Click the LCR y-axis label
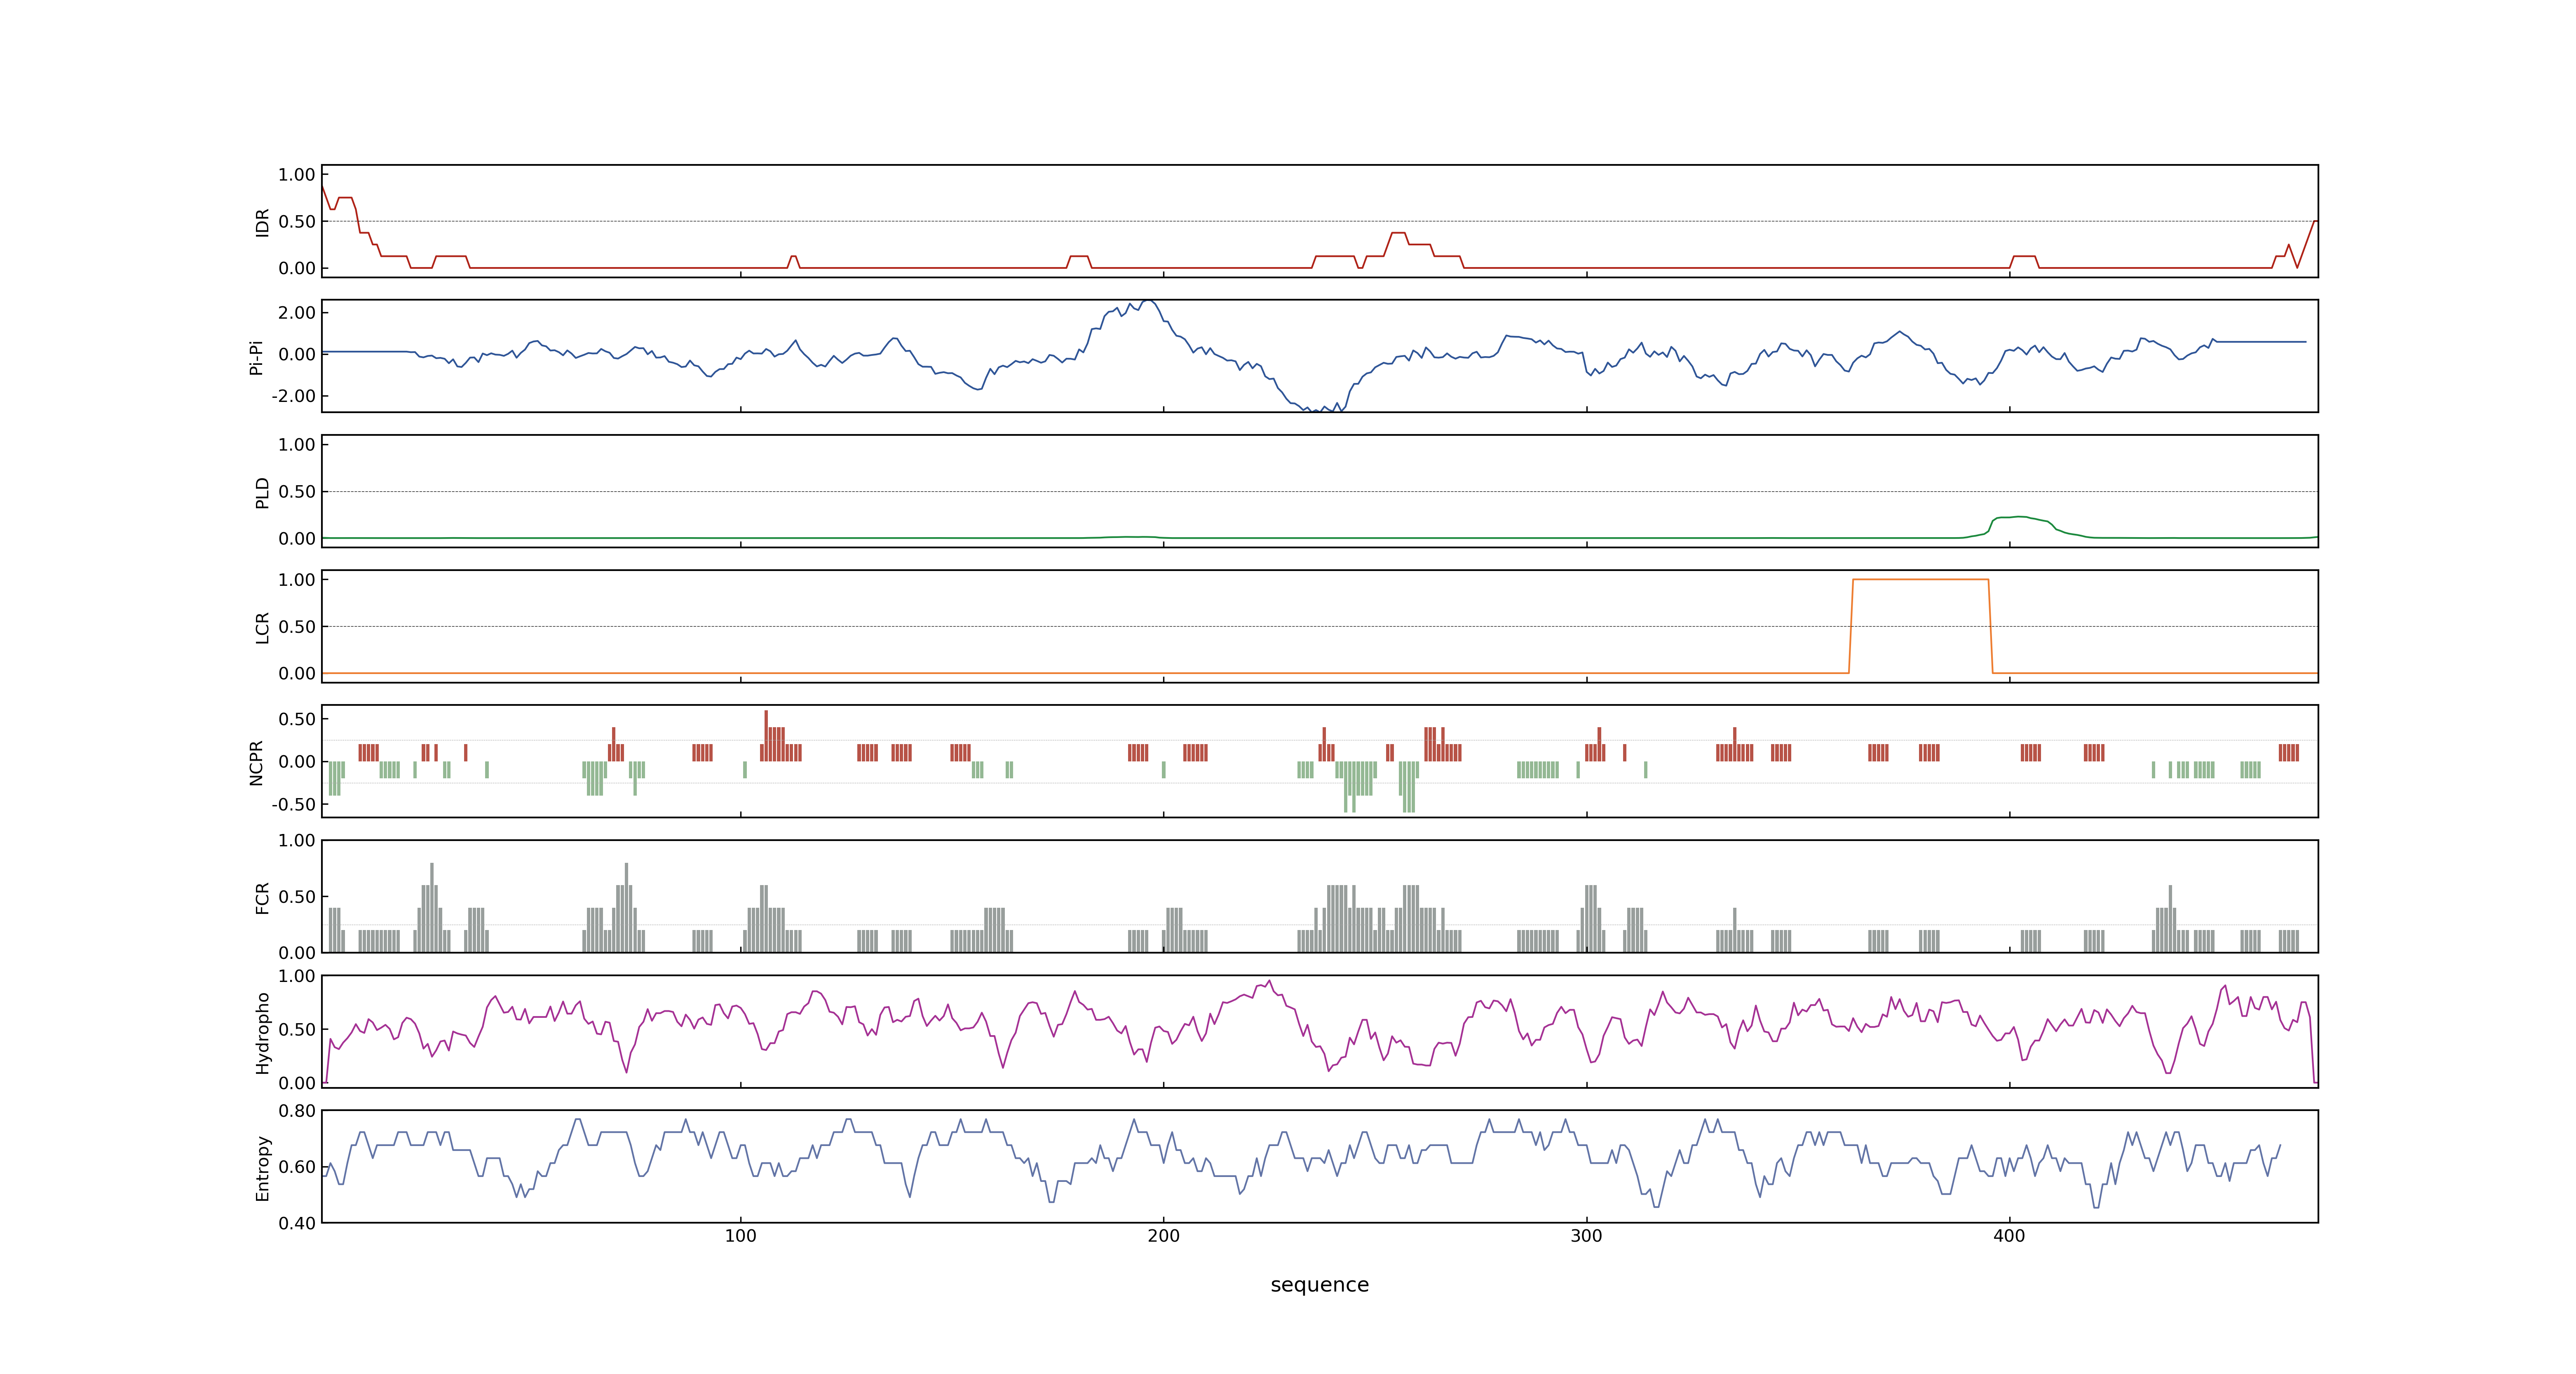 click(262, 627)
